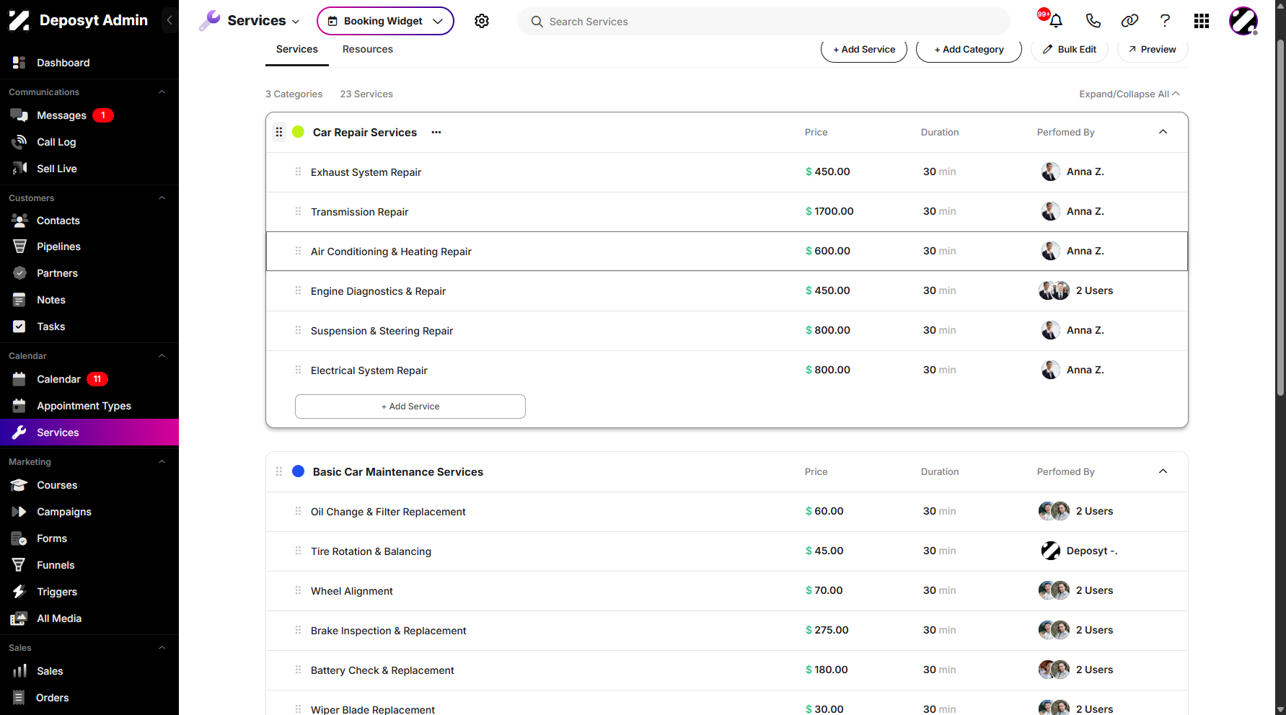Switch to Resources tab
Viewport: 1286px width, 715px height.
(368, 49)
